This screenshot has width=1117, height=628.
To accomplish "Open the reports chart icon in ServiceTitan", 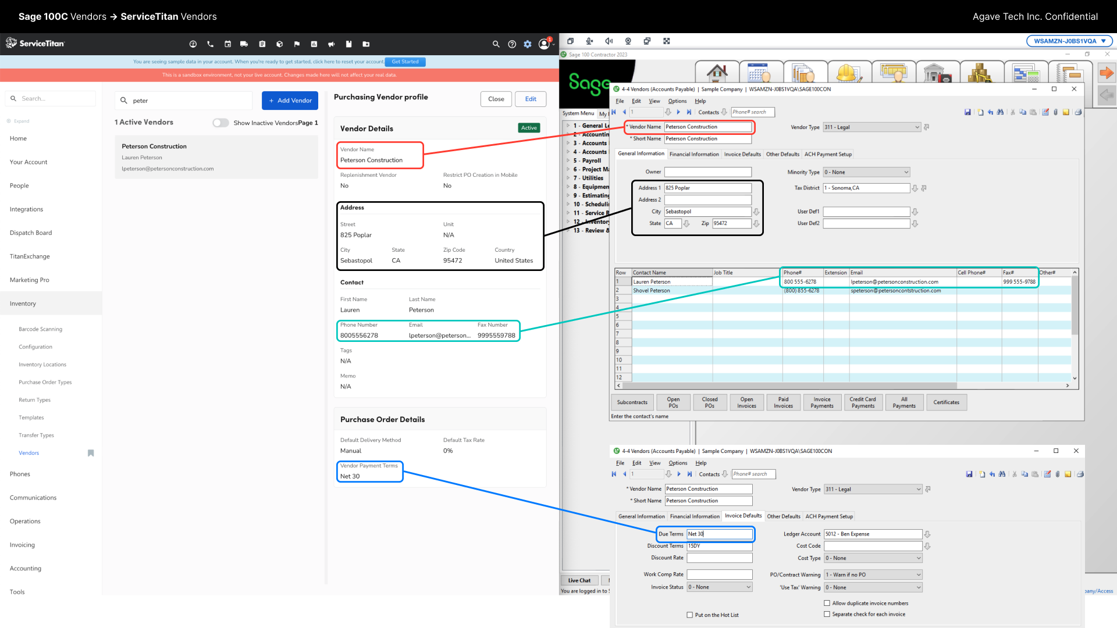I will (x=314, y=44).
